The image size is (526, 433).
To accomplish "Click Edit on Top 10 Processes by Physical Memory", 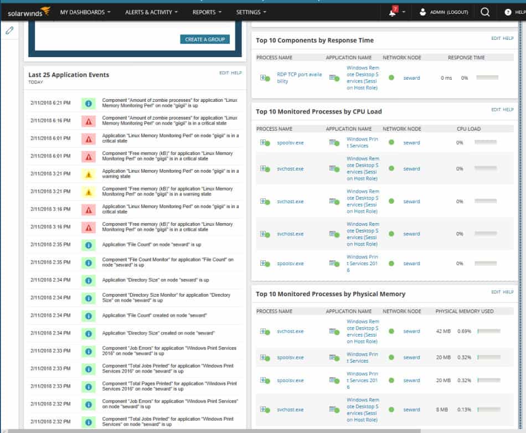I will (496, 292).
